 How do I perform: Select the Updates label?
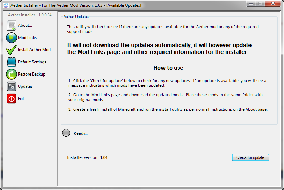[x=25, y=86]
